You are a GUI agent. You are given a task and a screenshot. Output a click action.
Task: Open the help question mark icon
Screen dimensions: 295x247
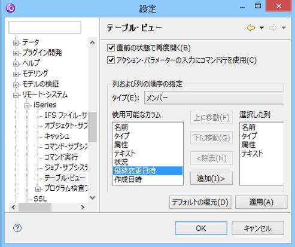pos(17,228)
